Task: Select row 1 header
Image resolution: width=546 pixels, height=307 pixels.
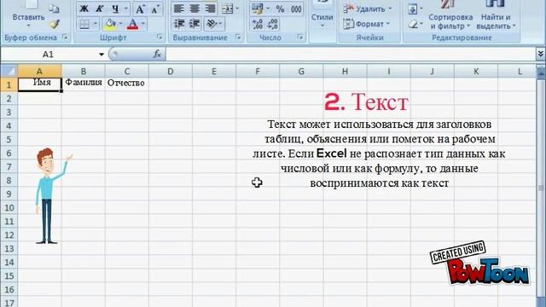Action: pyautogui.click(x=9, y=84)
